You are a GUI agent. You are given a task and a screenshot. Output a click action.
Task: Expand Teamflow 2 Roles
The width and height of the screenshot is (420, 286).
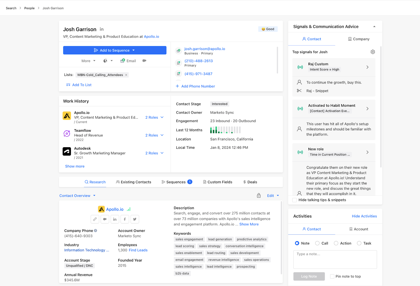[154, 135]
